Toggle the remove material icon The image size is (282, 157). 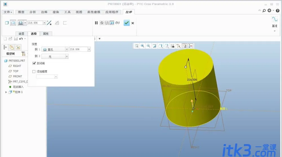coord(57,23)
